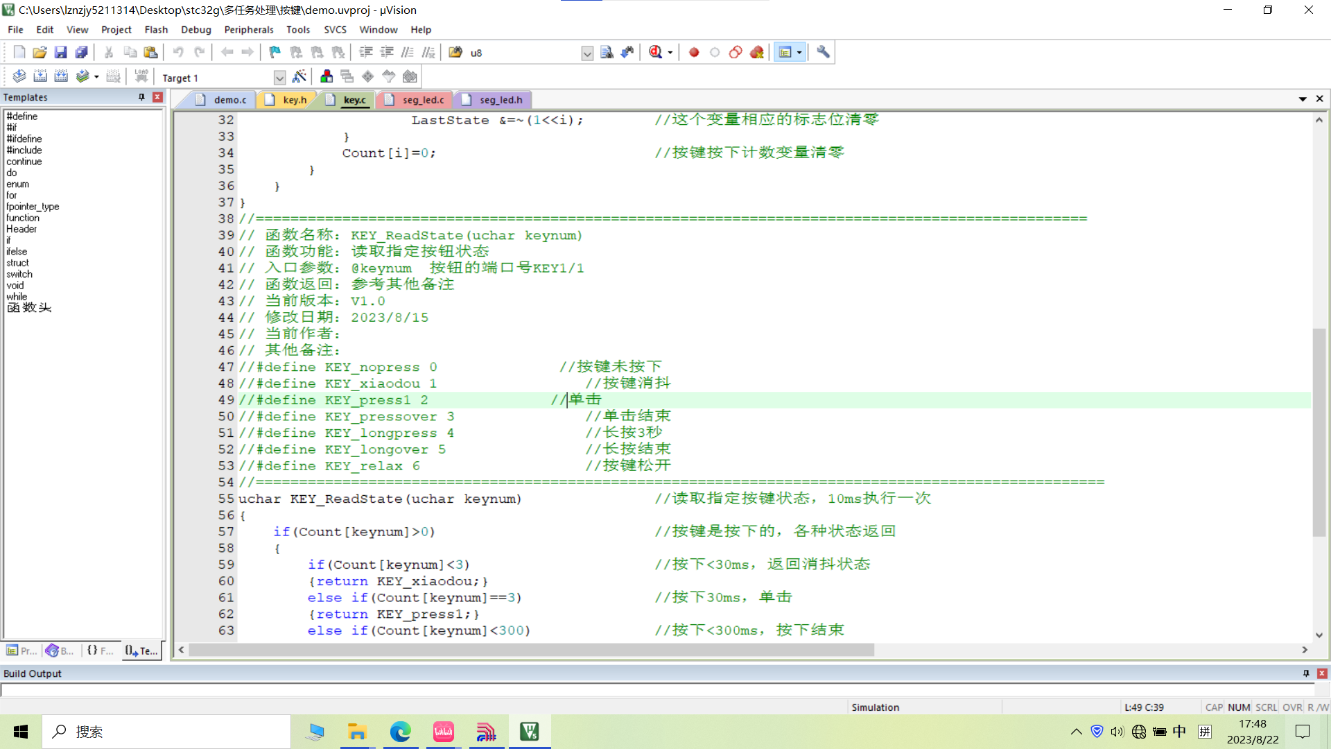The height and width of the screenshot is (749, 1331).
Task: Click the Save All icon
Action: click(x=82, y=52)
